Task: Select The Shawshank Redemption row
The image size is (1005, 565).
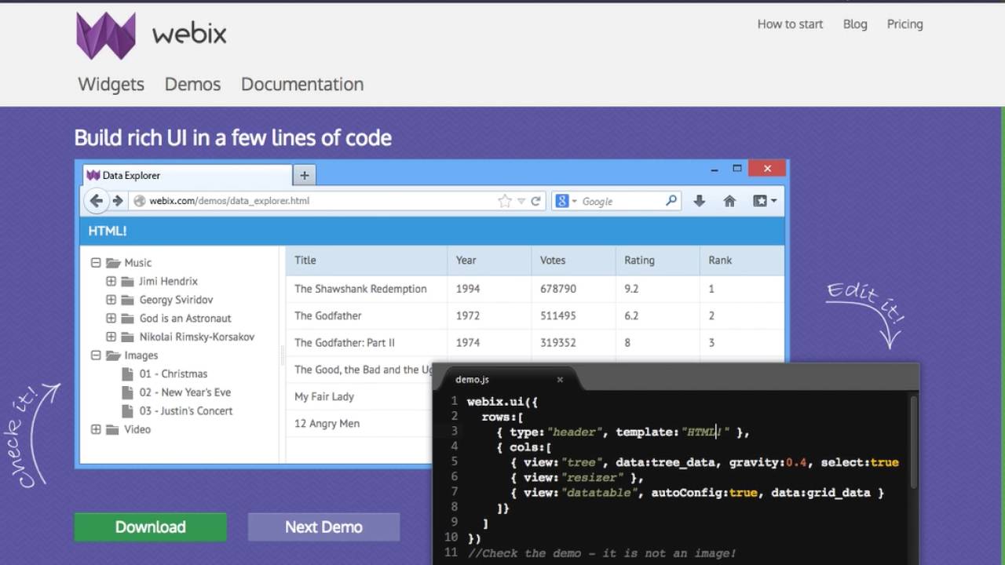Action: click(x=535, y=289)
